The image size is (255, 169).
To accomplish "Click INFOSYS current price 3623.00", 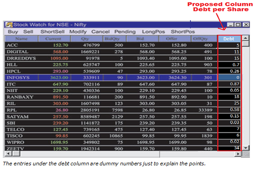I will 59,78.
